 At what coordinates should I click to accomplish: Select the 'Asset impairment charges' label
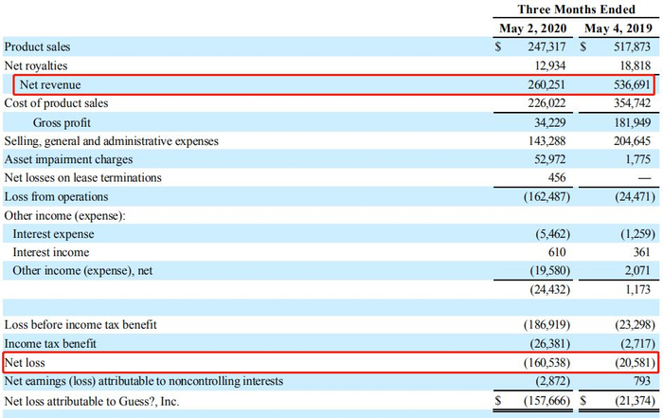pos(68,159)
